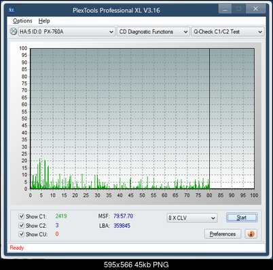
Task: Expand the 8 X CLV speed dropdown
Action: (192, 218)
